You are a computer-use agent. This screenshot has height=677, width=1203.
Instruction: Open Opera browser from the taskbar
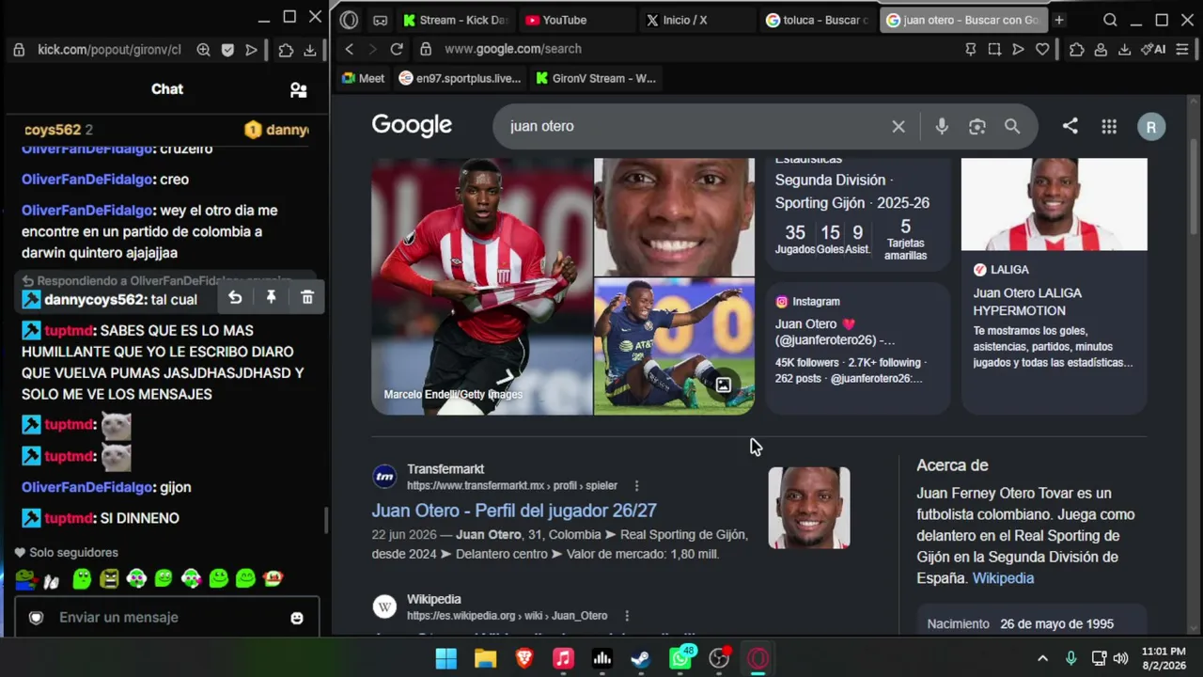pos(758,658)
